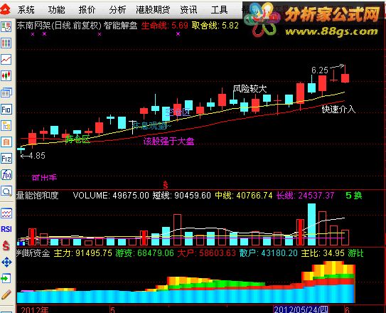Click the red S marker on chart
This screenshot has height=313, width=386.
[x=166, y=184]
